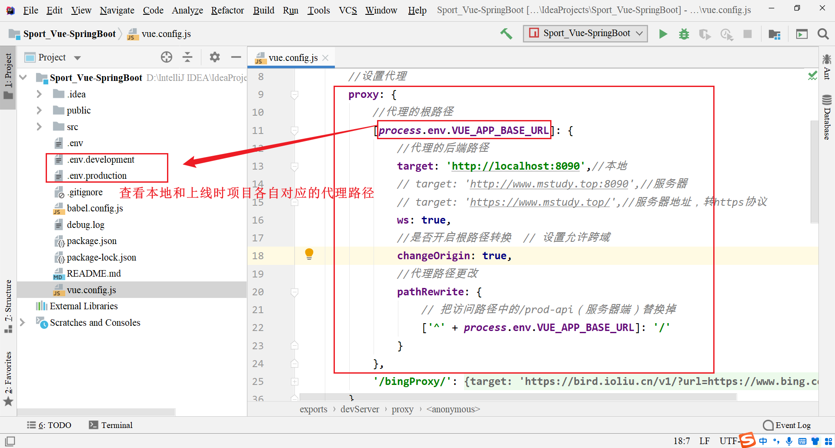Expand Scratches and Consoles
This screenshot has width=835, height=448.
click(23, 322)
